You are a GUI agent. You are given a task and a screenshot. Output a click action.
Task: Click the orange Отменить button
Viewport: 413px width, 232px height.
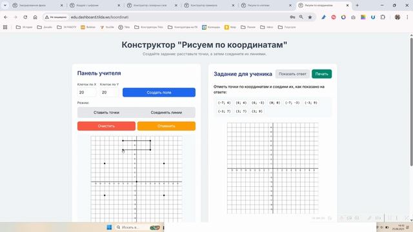[x=166, y=126]
